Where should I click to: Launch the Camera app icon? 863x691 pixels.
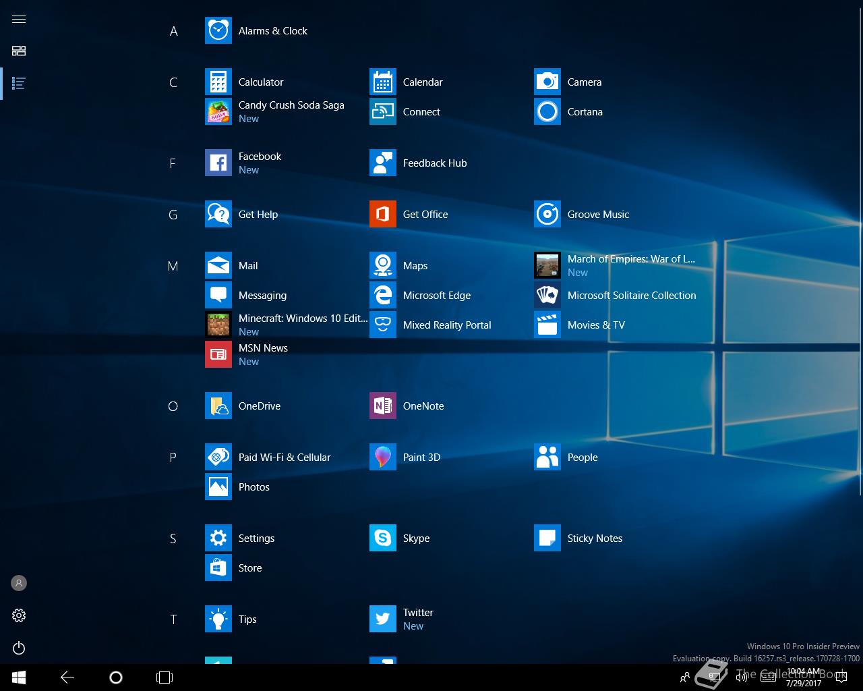pyautogui.click(x=547, y=82)
